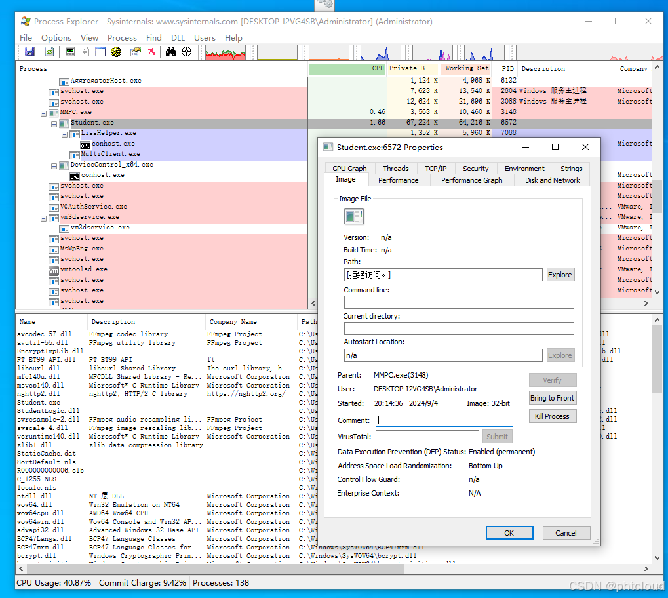This screenshot has height=598, width=668.
Task: Click into the Comment input field
Action: point(444,420)
